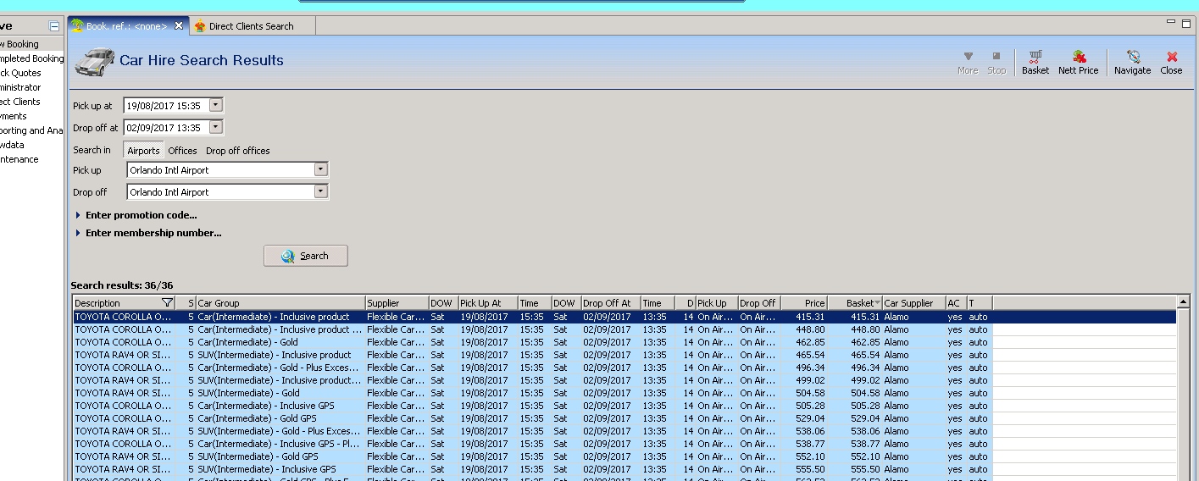1199x481 pixels.
Task: Click the Stop toolbar button
Action: [x=996, y=62]
